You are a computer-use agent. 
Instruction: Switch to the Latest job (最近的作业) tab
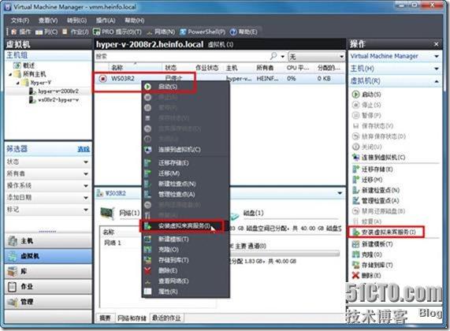[167, 318]
